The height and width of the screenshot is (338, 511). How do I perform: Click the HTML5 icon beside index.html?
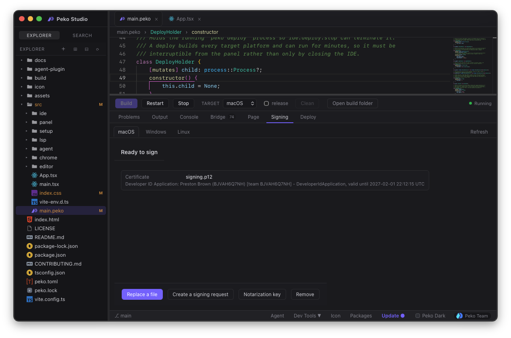pos(29,220)
